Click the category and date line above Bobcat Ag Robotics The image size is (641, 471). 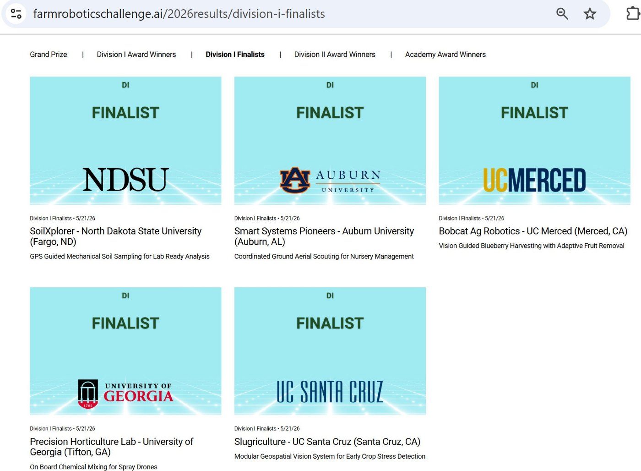tap(472, 219)
